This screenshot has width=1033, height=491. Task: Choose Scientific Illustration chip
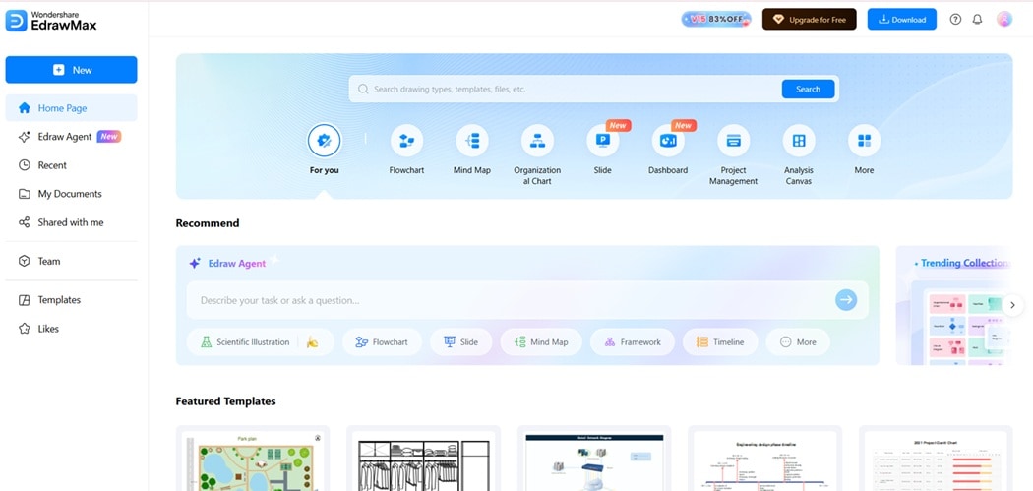tap(245, 342)
